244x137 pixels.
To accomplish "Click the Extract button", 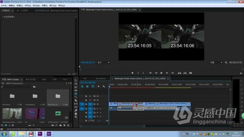I will point(185,73).
